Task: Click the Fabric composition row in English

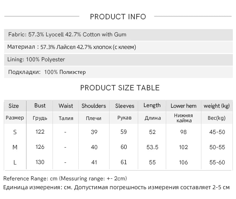Action: [67, 34]
